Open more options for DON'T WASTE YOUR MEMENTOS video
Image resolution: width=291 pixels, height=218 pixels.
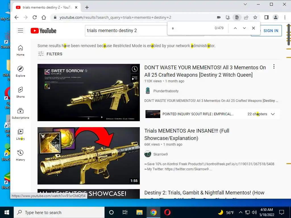(274, 66)
